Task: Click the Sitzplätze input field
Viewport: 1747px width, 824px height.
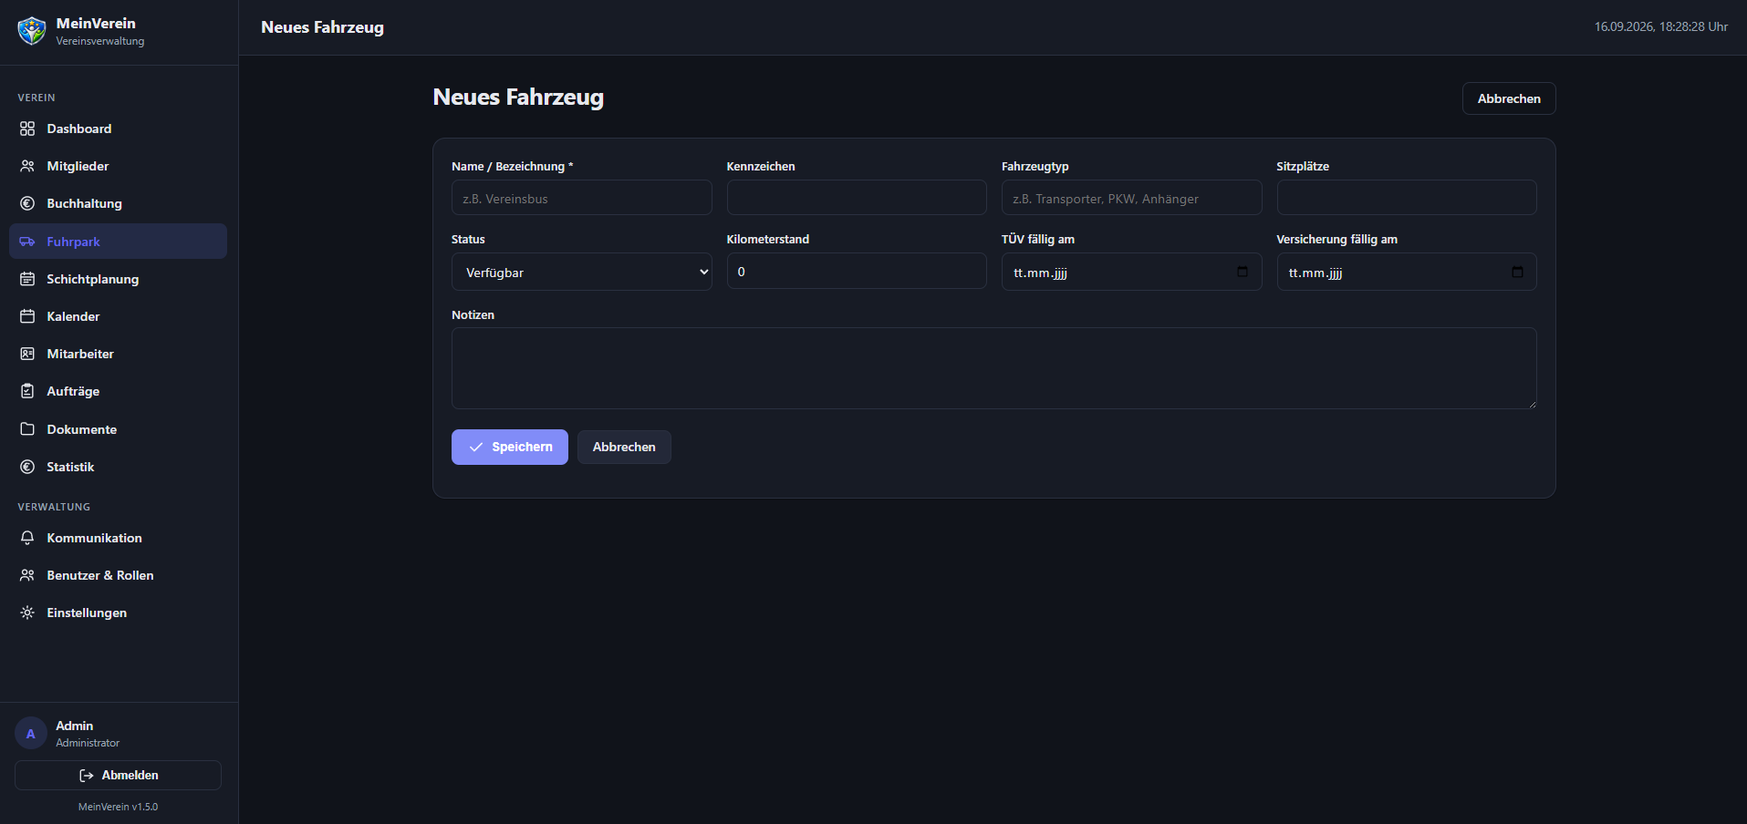Action: [1407, 198]
